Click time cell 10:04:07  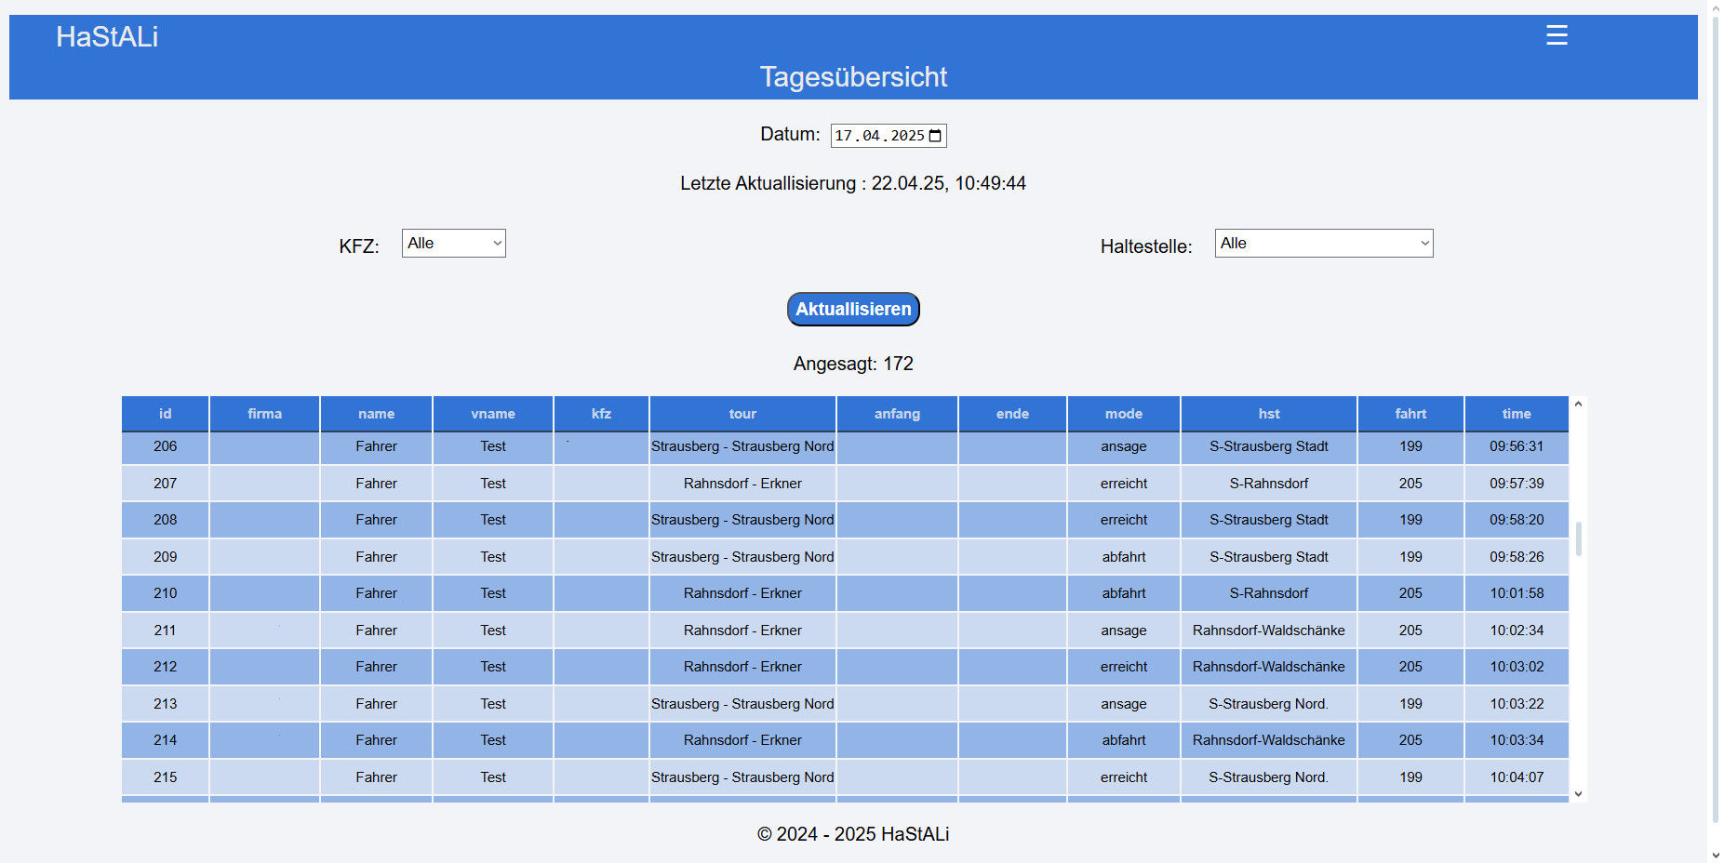pos(1516,777)
